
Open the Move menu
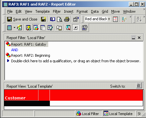coord(115,11)
